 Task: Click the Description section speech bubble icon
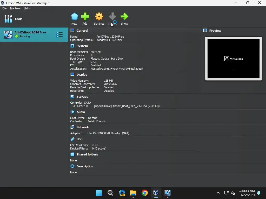coord(72,166)
